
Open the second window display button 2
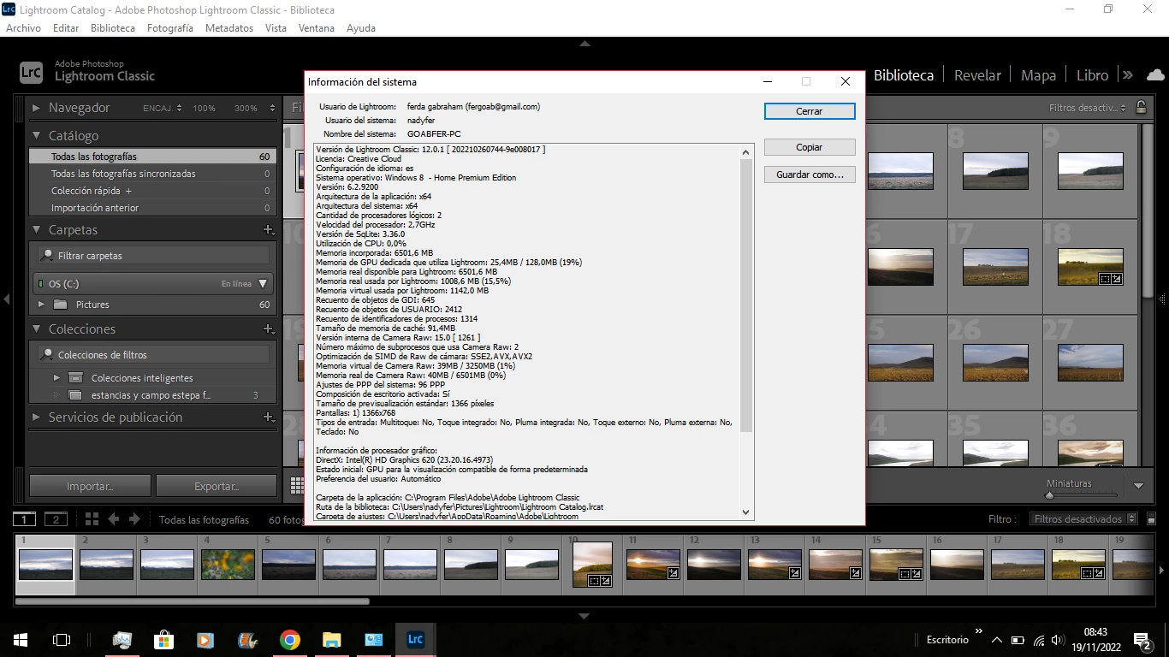pos(56,519)
